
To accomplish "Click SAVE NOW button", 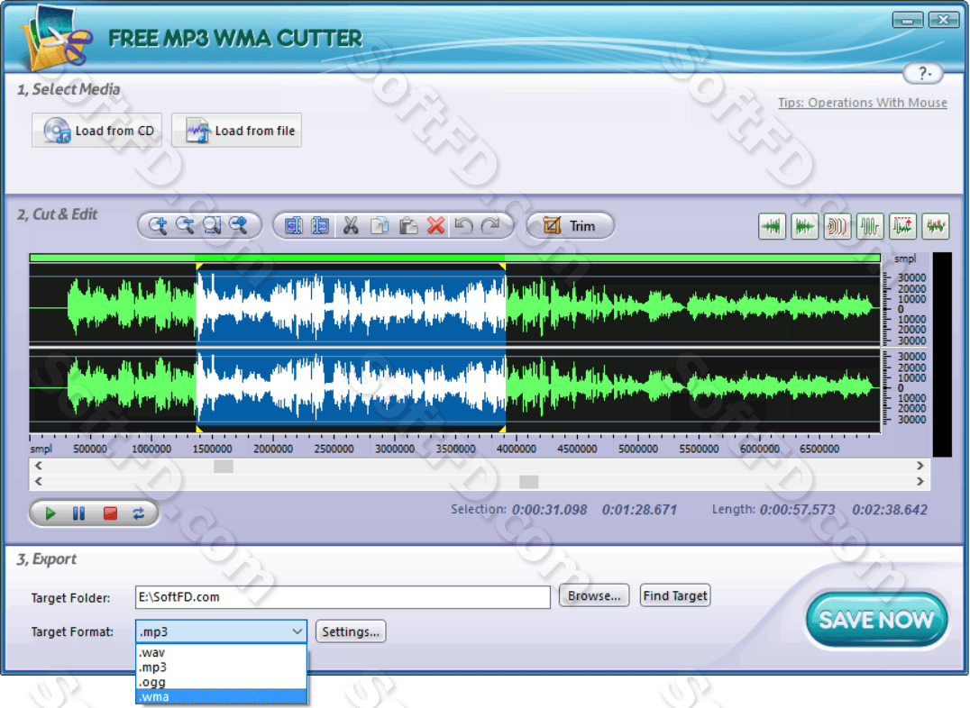I will 876,620.
